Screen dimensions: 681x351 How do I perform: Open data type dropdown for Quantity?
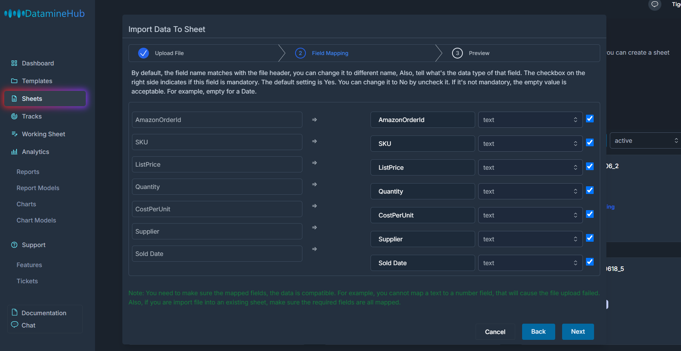pos(530,191)
